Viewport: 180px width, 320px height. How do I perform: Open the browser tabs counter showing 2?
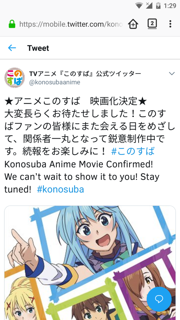pos(152,24)
